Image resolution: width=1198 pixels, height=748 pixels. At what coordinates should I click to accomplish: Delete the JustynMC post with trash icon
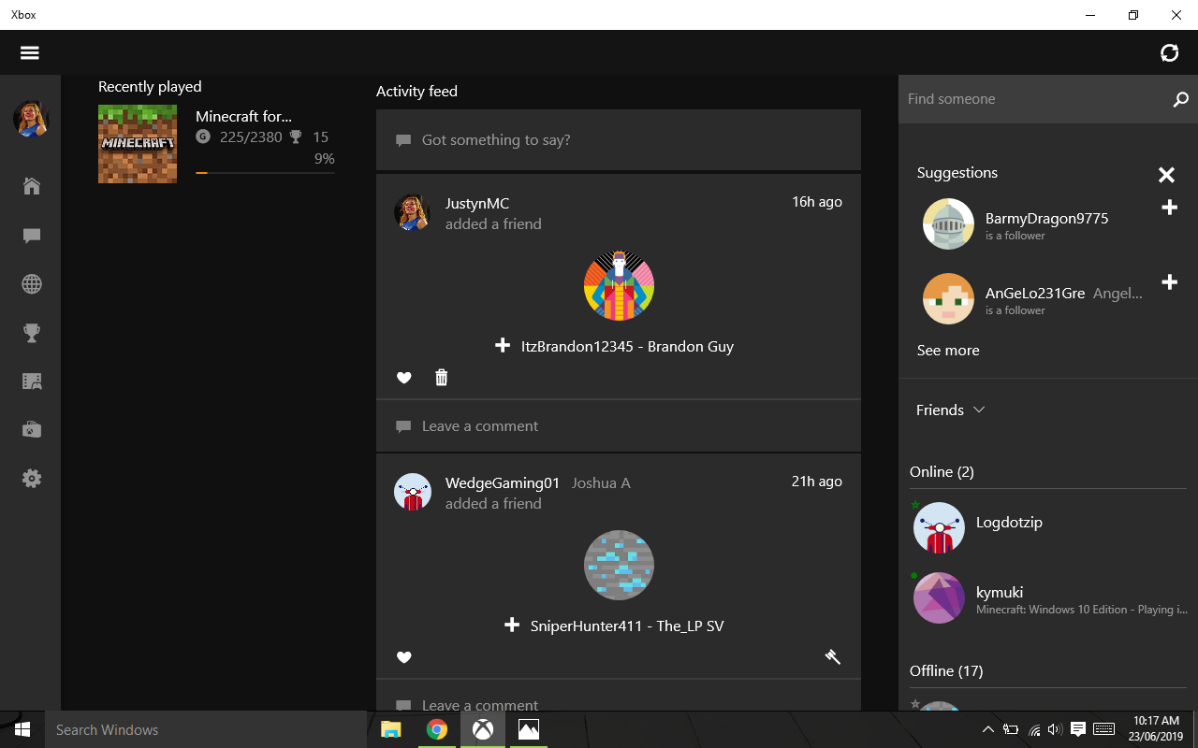(x=442, y=377)
